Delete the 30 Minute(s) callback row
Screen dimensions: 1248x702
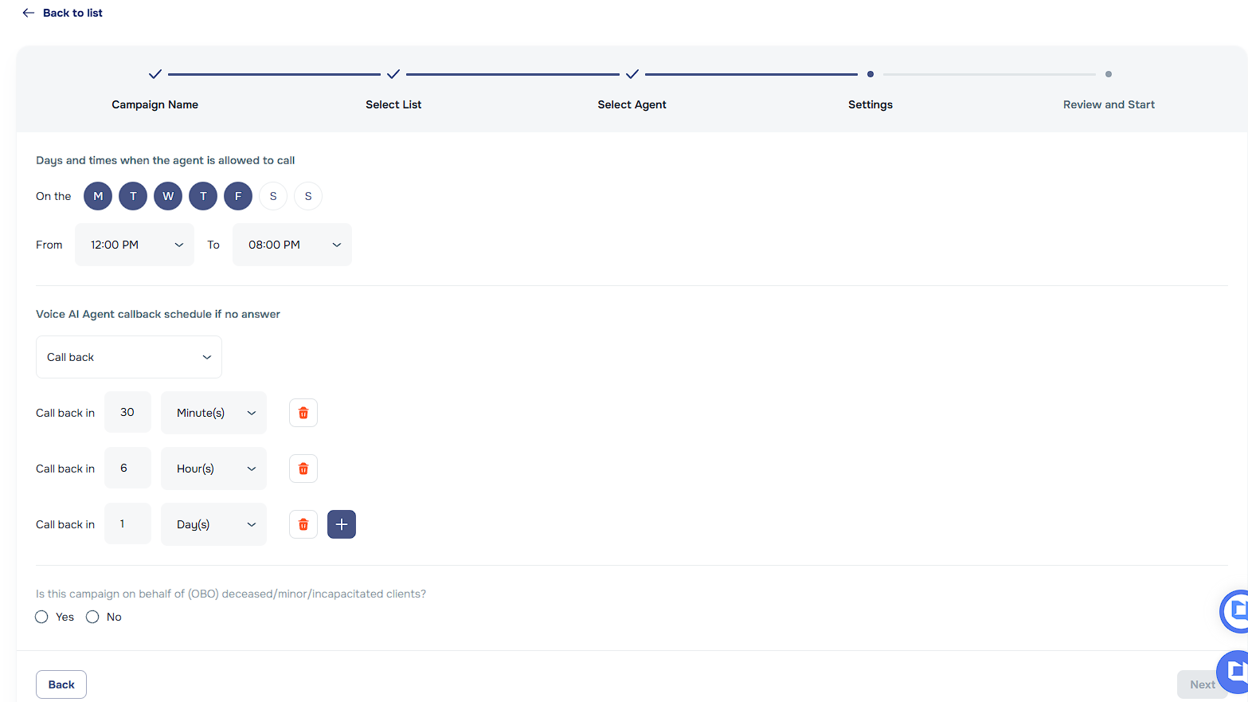point(303,413)
